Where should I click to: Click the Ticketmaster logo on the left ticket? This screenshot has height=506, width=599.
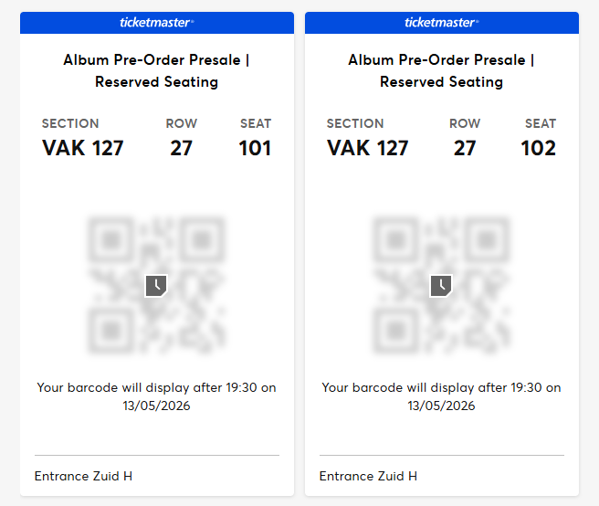tap(157, 22)
